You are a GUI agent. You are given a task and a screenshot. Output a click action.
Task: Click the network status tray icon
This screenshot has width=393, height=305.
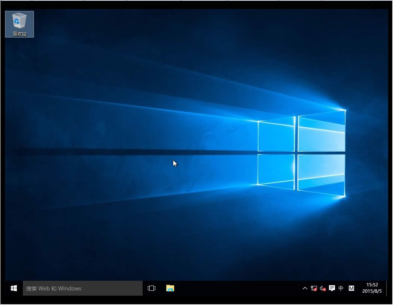point(314,288)
